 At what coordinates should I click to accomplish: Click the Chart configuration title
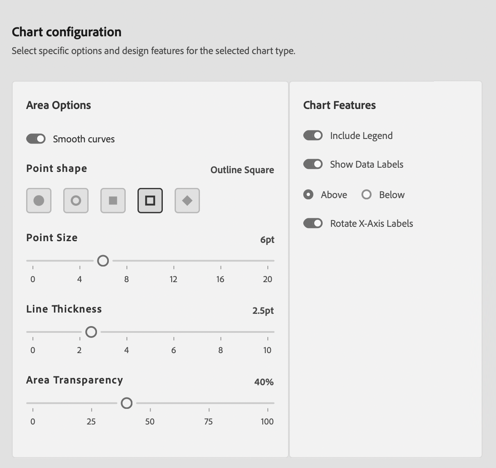pos(67,32)
